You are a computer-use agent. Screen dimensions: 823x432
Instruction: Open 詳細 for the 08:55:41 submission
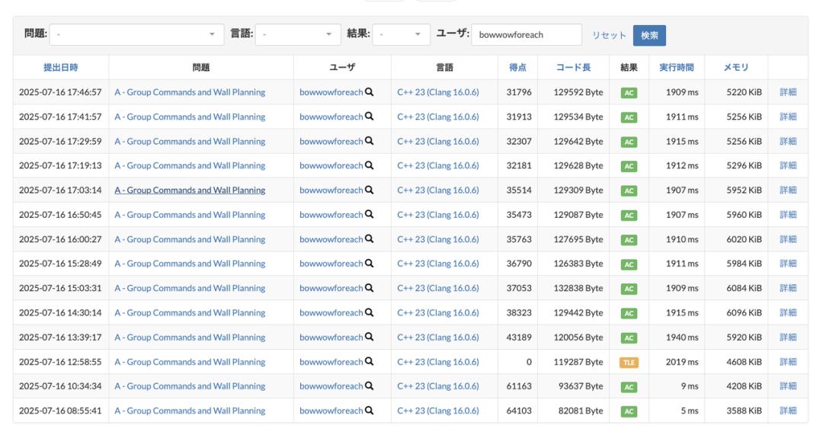(x=788, y=411)
